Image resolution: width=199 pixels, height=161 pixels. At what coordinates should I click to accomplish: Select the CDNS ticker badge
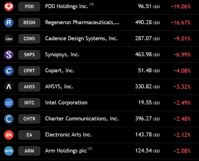click(29, 39)
